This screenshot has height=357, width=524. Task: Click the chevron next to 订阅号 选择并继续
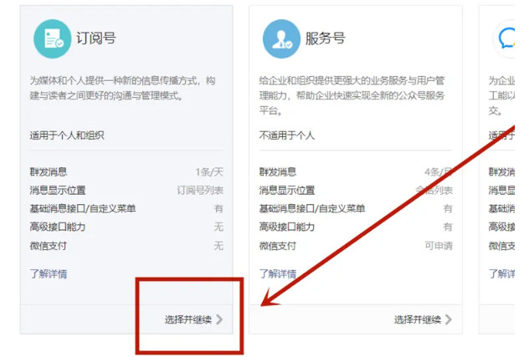pos(219,319)
